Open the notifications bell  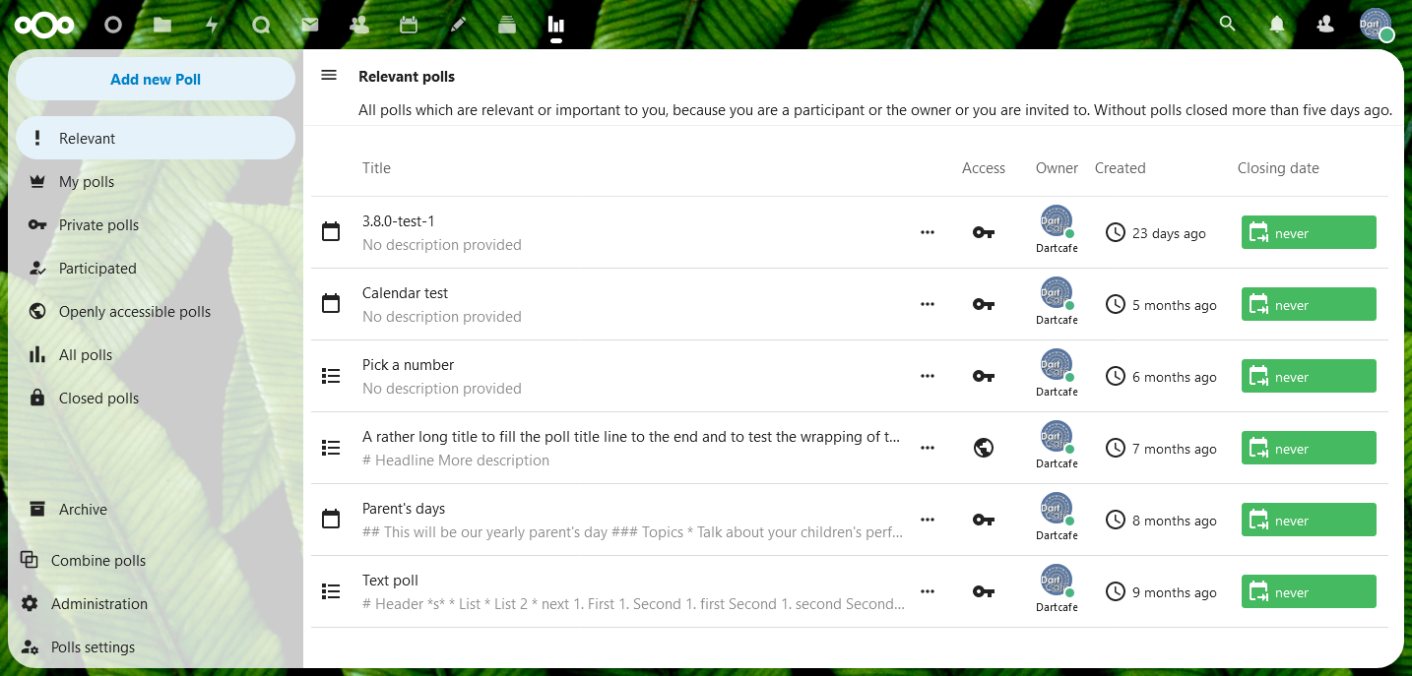(1277, 25)
